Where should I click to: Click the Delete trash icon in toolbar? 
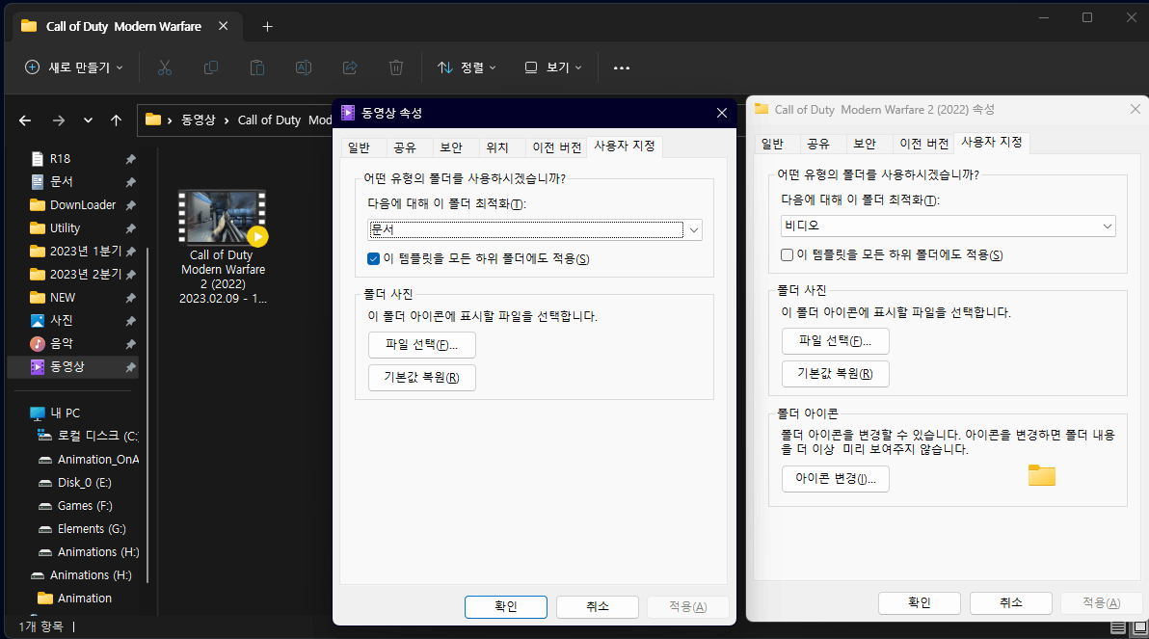coord(396,67)
